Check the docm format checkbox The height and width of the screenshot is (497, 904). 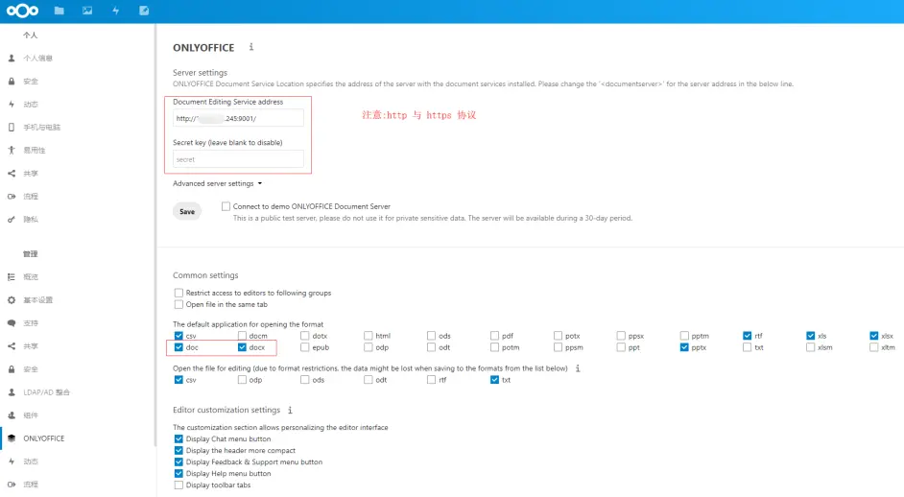click(x=242, y=336)
